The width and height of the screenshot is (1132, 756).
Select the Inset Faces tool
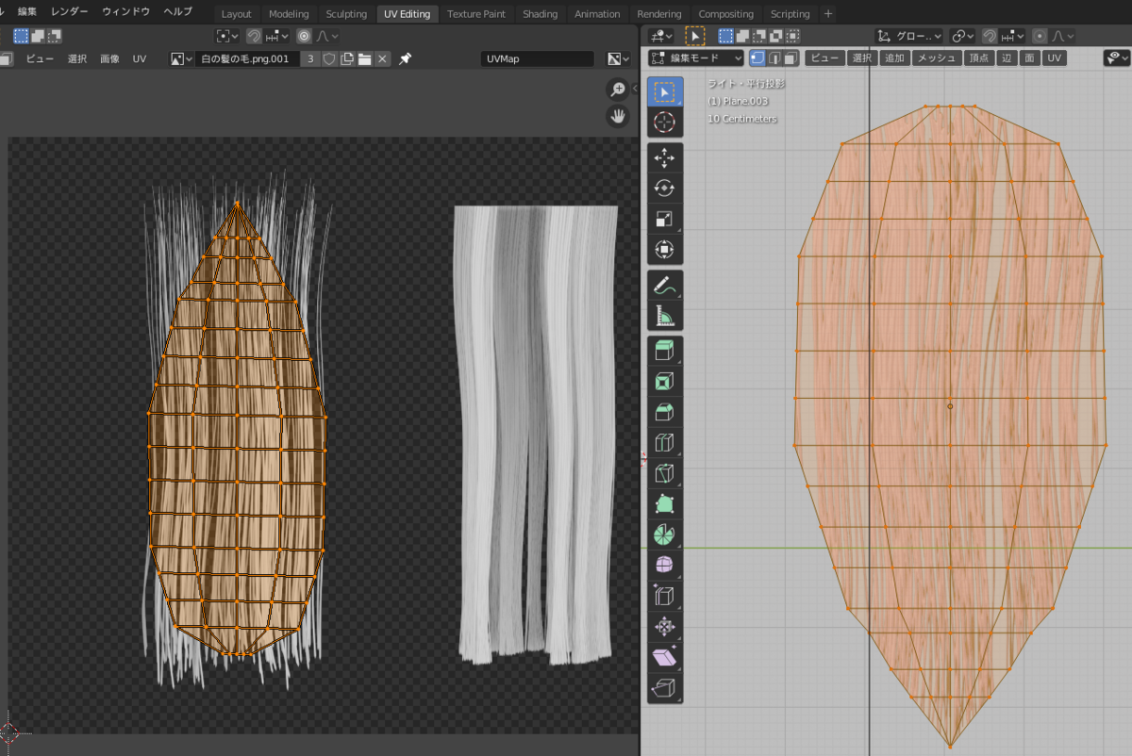point(665,382)
